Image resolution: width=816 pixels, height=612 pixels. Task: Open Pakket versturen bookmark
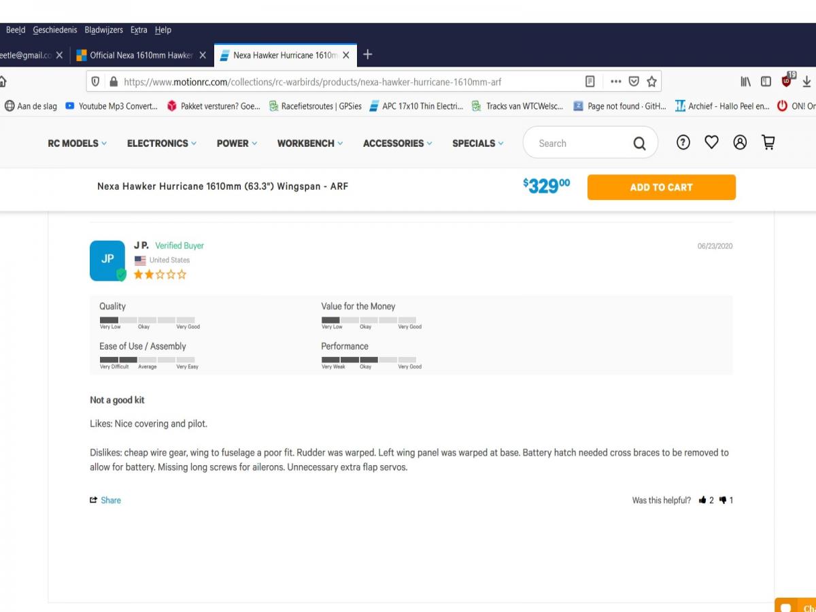214,106
